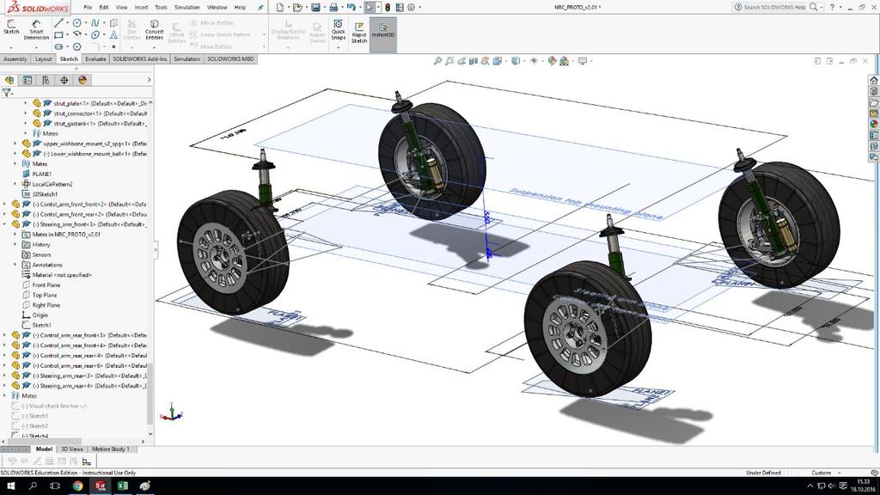Print the document with the printer icon

333,7
